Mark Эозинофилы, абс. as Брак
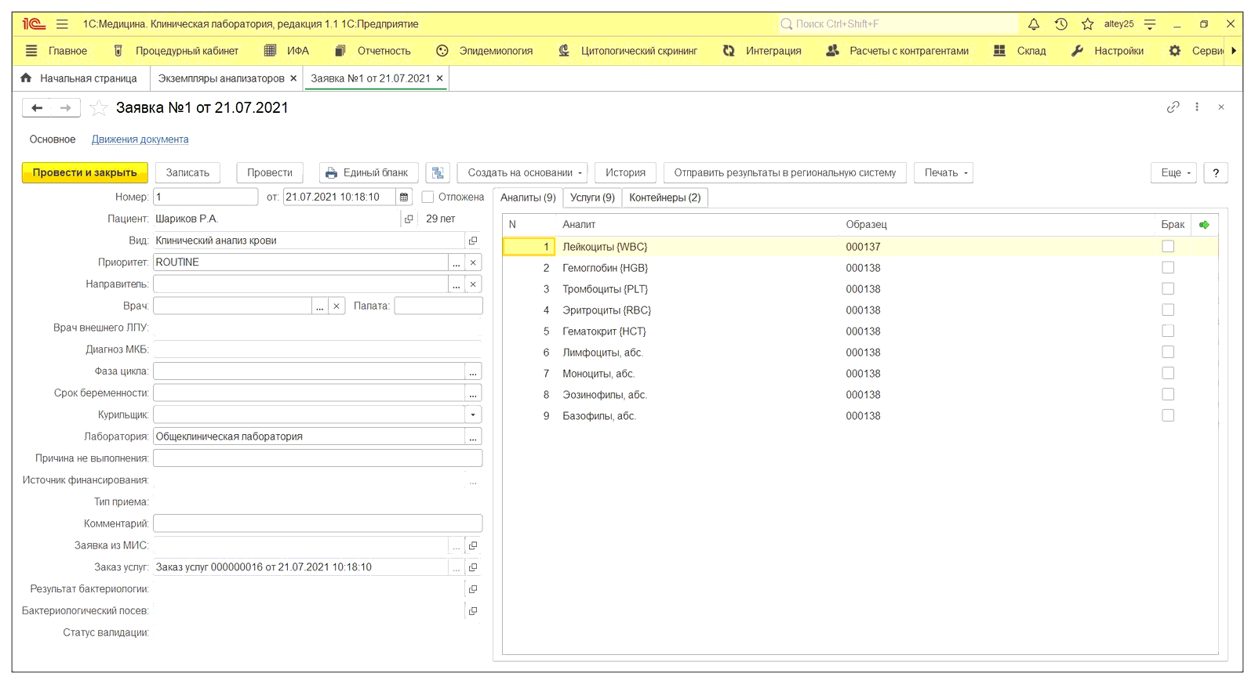 [1168, 395]
